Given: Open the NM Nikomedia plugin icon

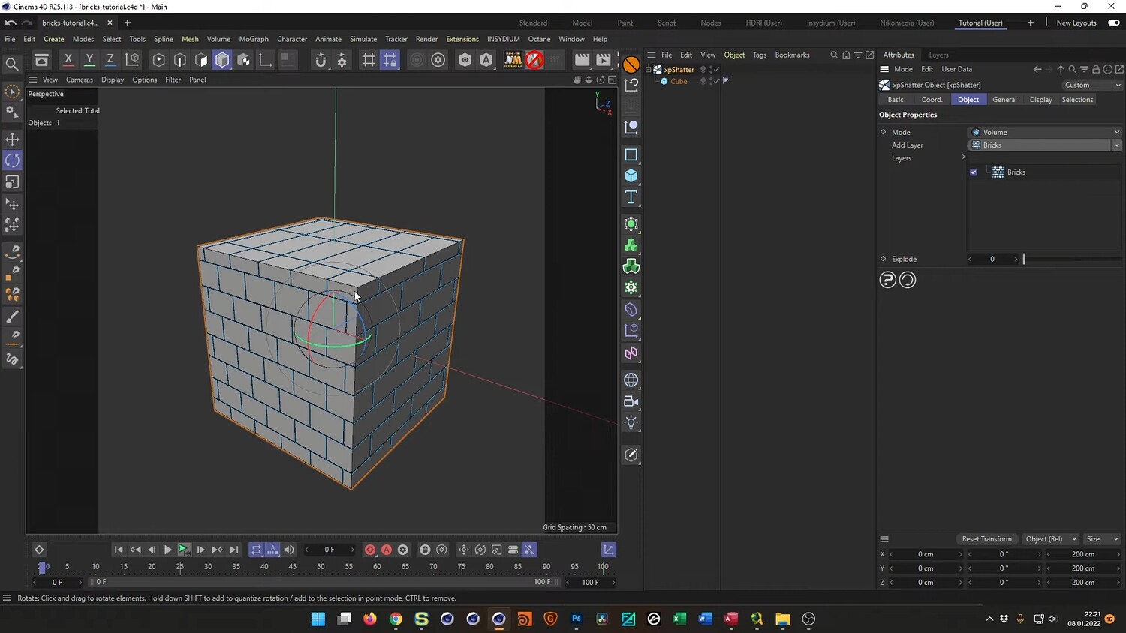Looking at the screenshot, I should point(513,60).
